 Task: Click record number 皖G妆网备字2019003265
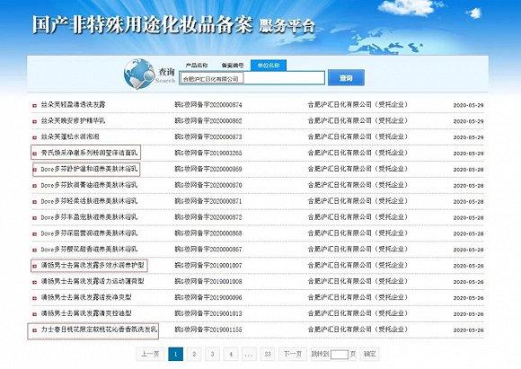click(x=208, y=154)
